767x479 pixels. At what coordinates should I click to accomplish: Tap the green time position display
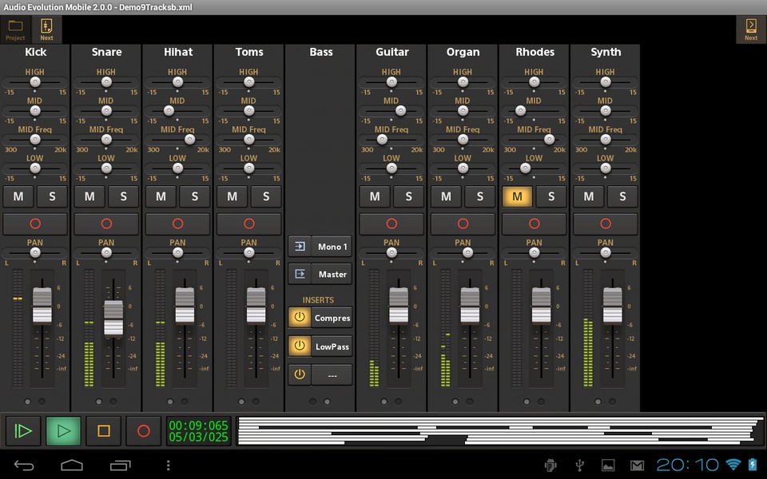pos(198,431)
